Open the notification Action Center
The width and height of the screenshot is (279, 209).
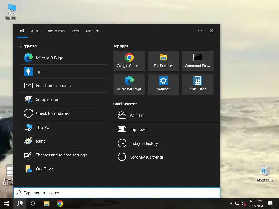point(270,204)
